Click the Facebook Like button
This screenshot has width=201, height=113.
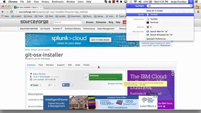66,85
